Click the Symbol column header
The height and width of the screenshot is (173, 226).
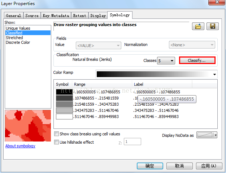click(x=63, y=84)
